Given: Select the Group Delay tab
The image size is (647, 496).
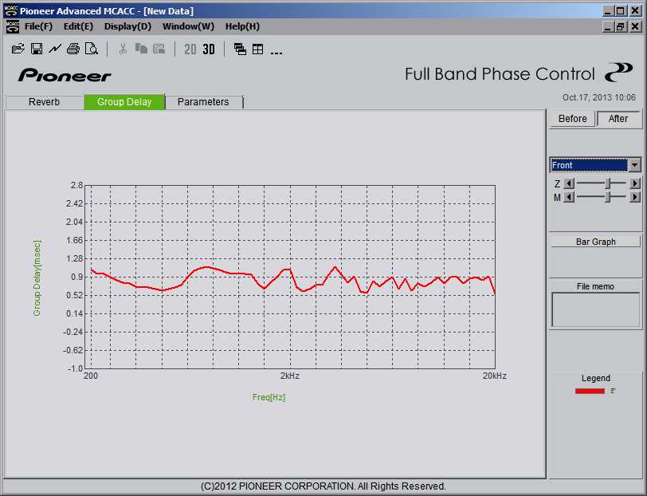Looking at the screenshot, I should pos(124,101).
